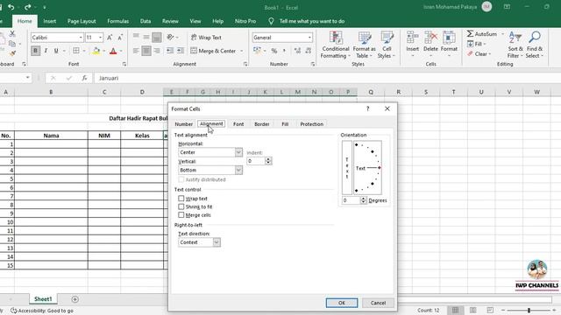Switch to Page Layout view in status bar
Image resolution: width=561 pixels, height=315 pixels.
[472, 310]
